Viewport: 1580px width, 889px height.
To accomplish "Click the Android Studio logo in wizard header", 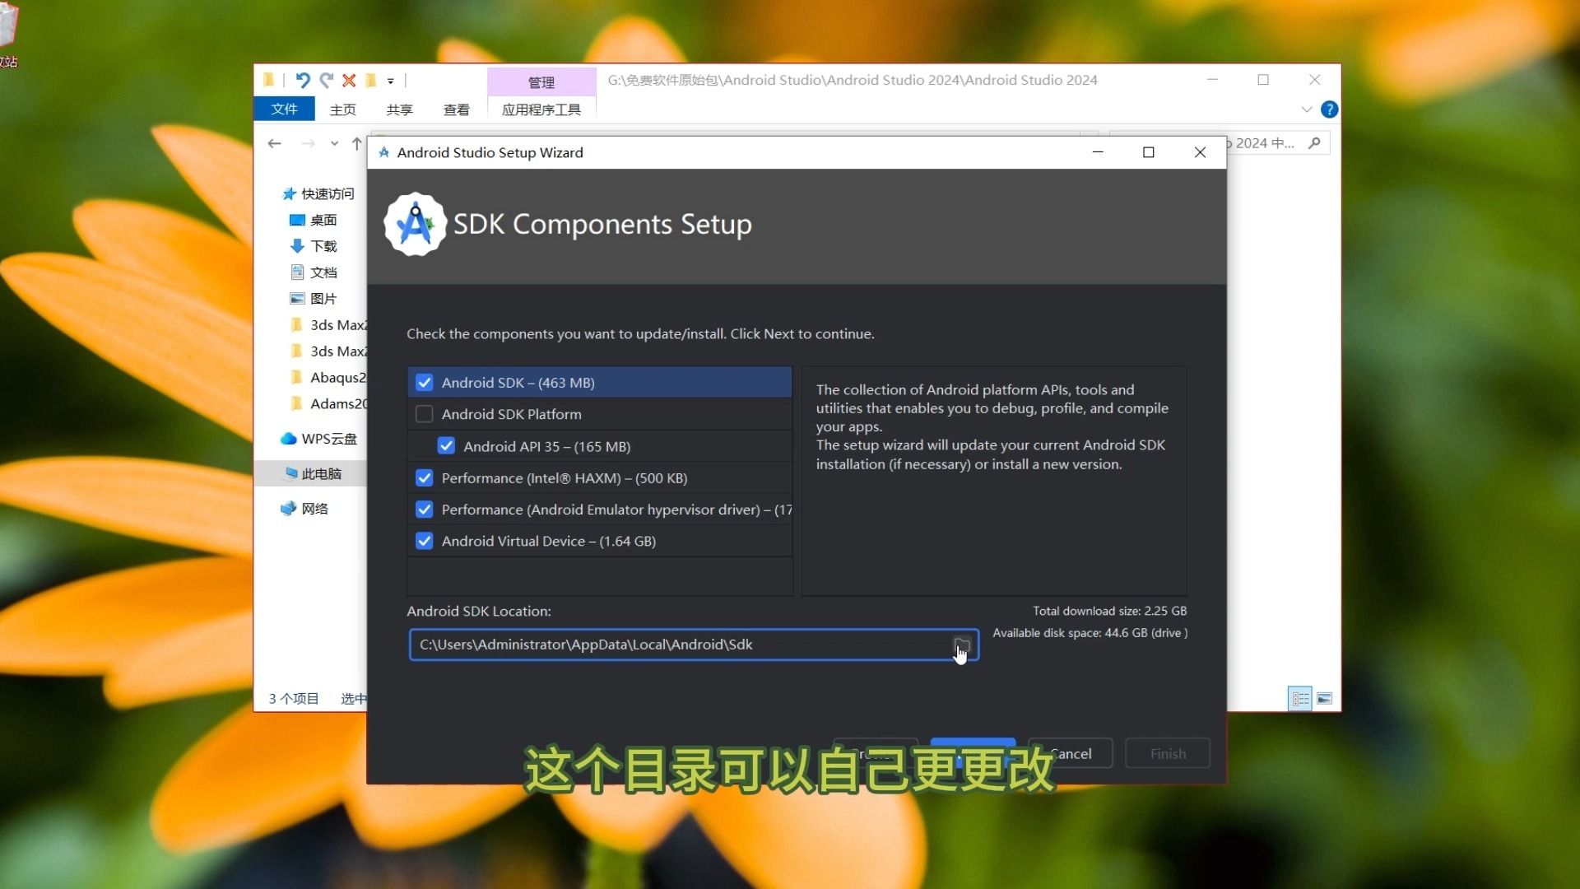I will point(416,224).
